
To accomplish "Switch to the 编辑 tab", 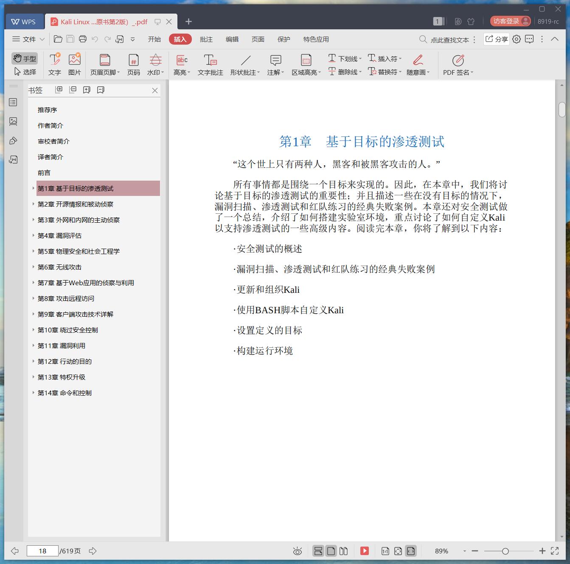I will (232, 39).
